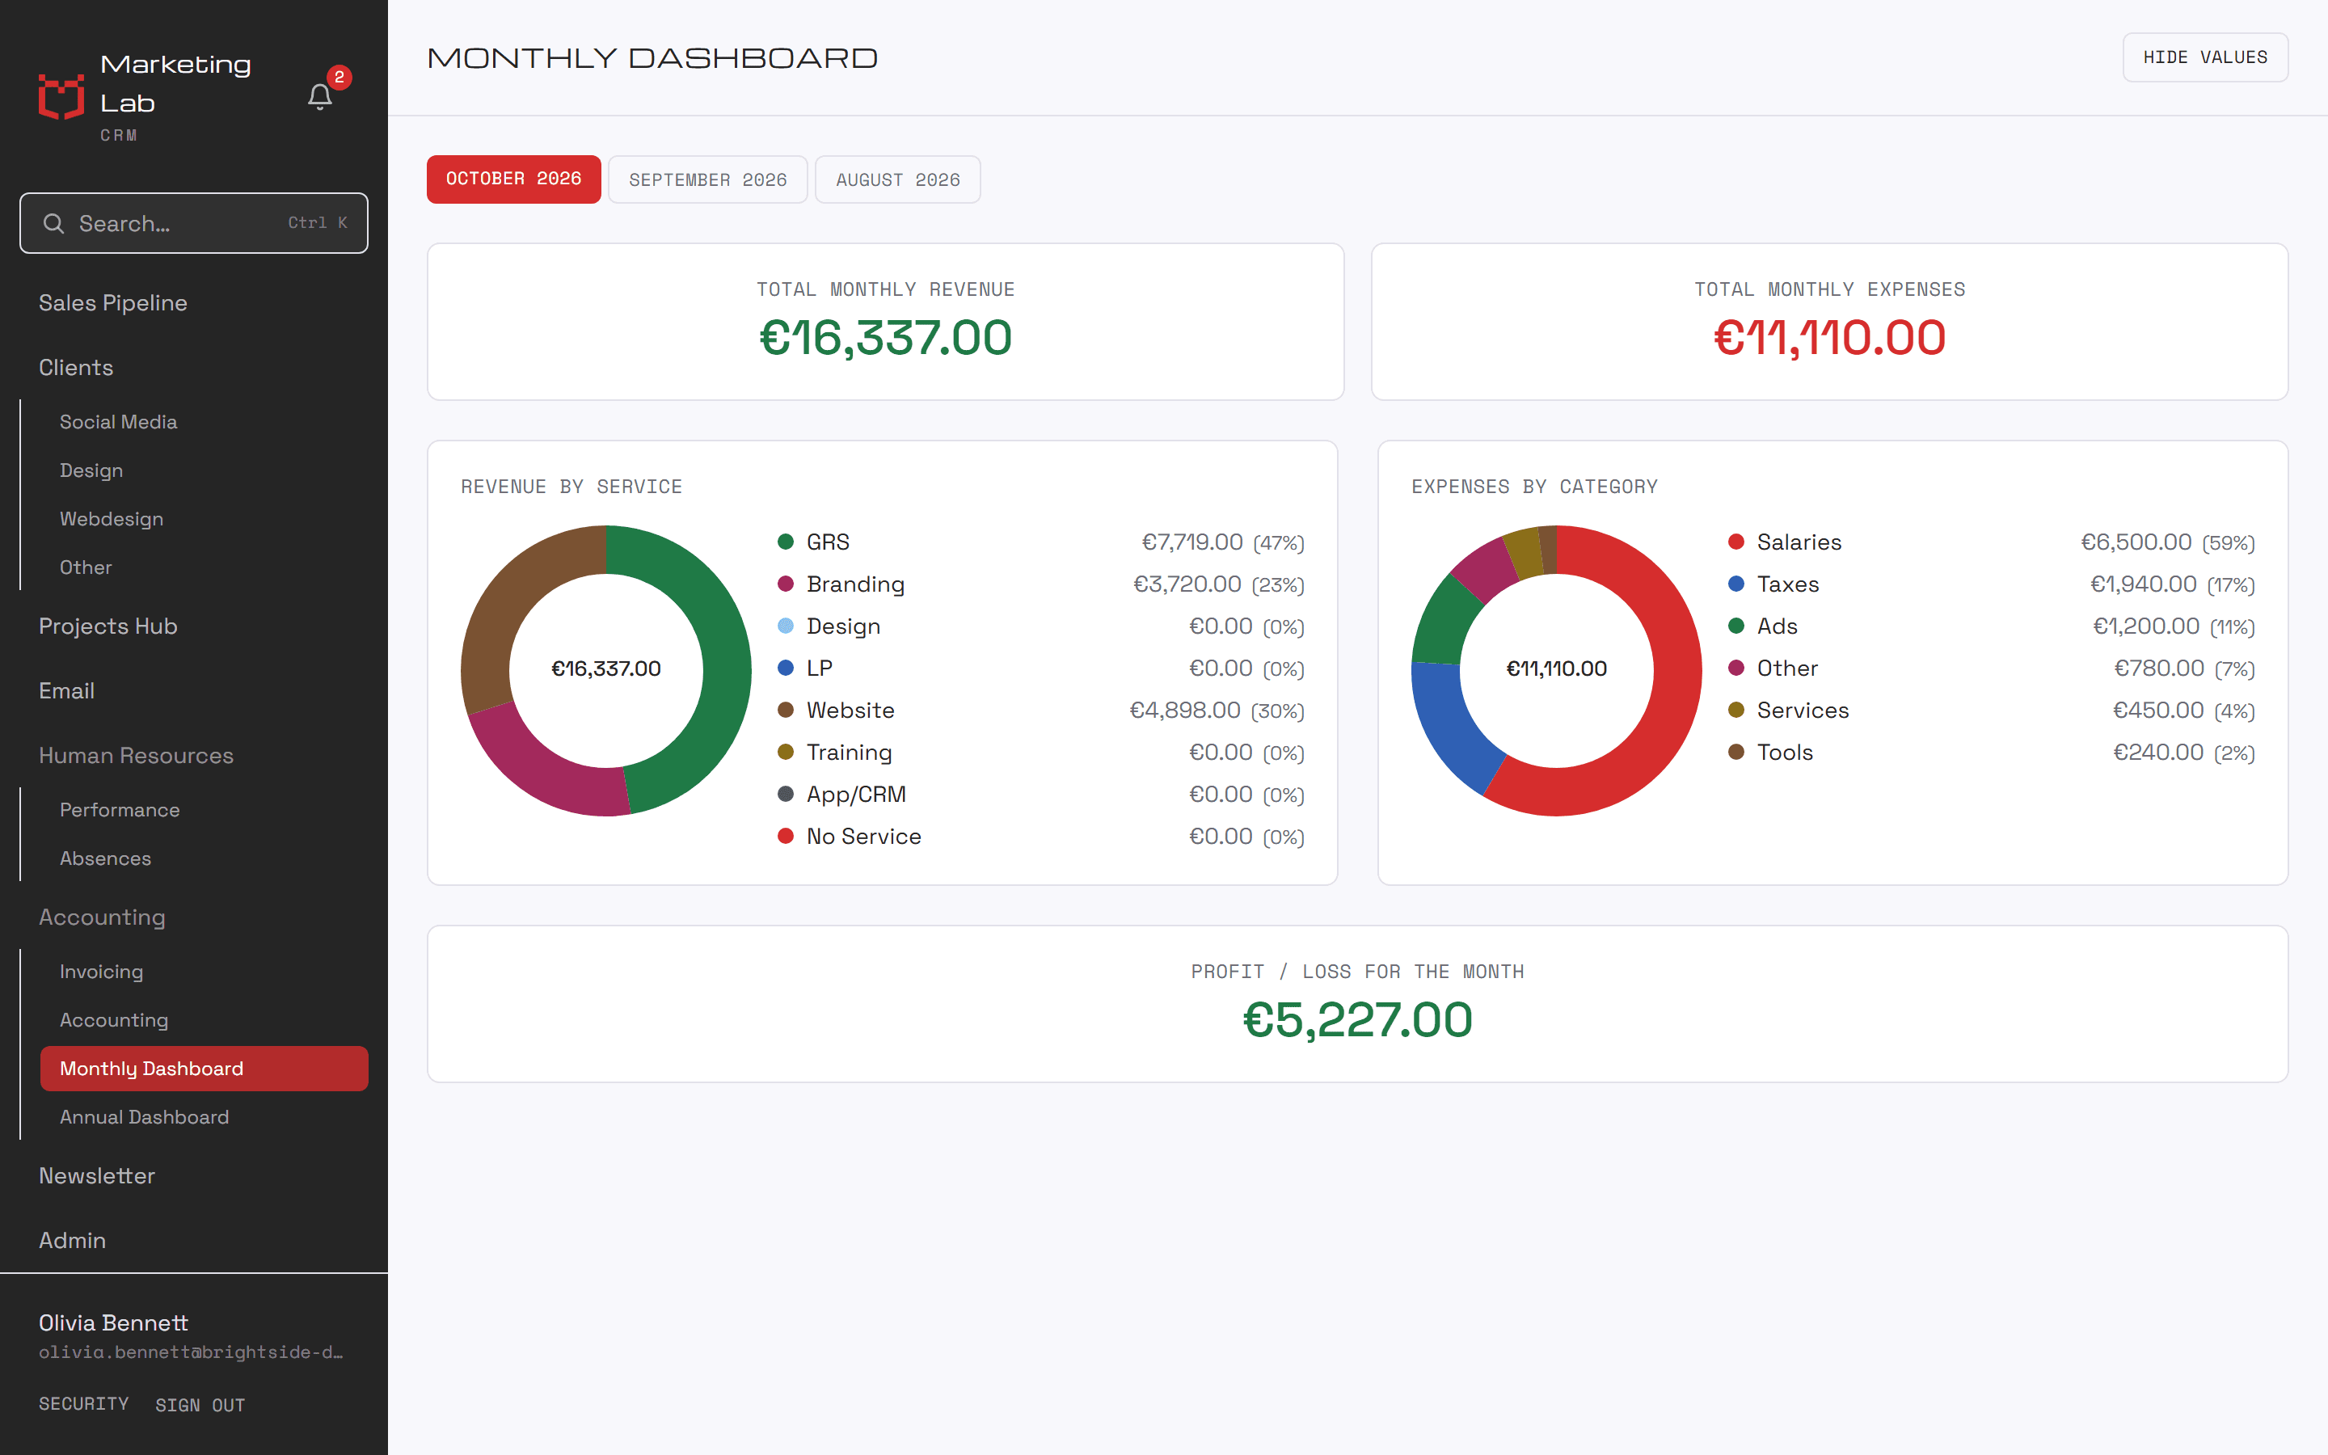Click the Security link

[84, 1404]
